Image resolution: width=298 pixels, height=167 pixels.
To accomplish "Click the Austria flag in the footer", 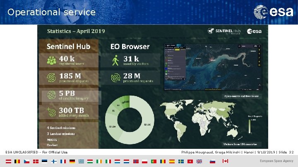I will coord(8,161).
